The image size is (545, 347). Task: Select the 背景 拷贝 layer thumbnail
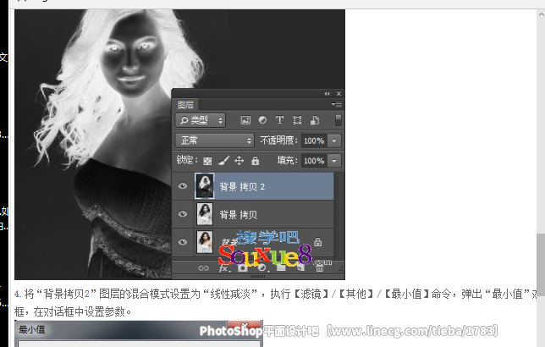pos(205,214)
